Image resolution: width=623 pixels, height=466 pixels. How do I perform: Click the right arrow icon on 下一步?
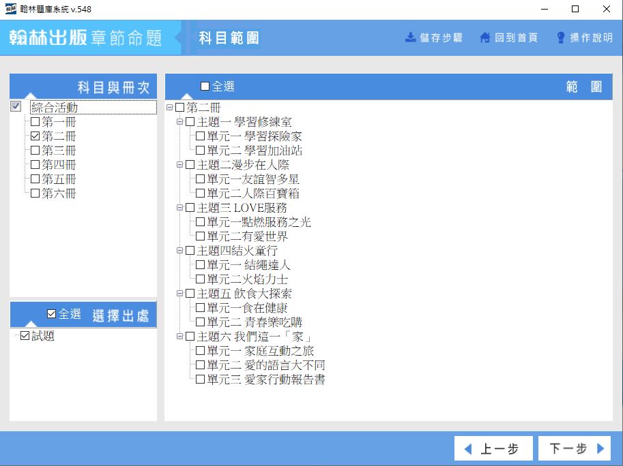tap(600, 449)
